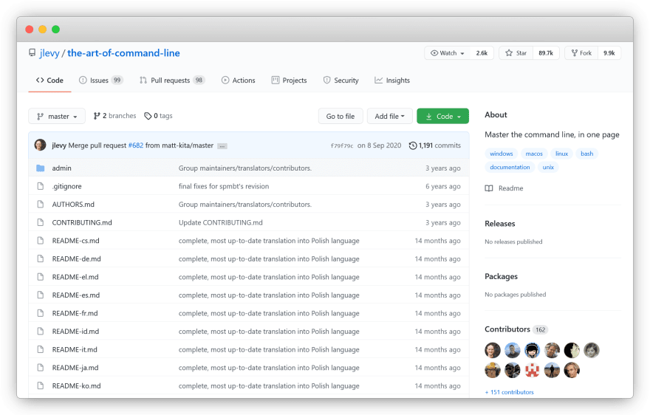650x415 pixels.
Task: Click the file icon for README-es.md
Action: click(x=40, y=295)
